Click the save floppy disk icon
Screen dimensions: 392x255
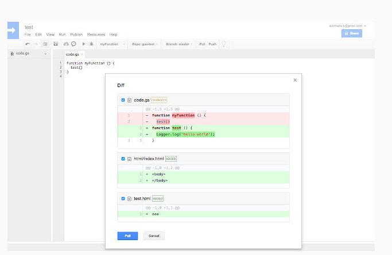pos(56,44)
